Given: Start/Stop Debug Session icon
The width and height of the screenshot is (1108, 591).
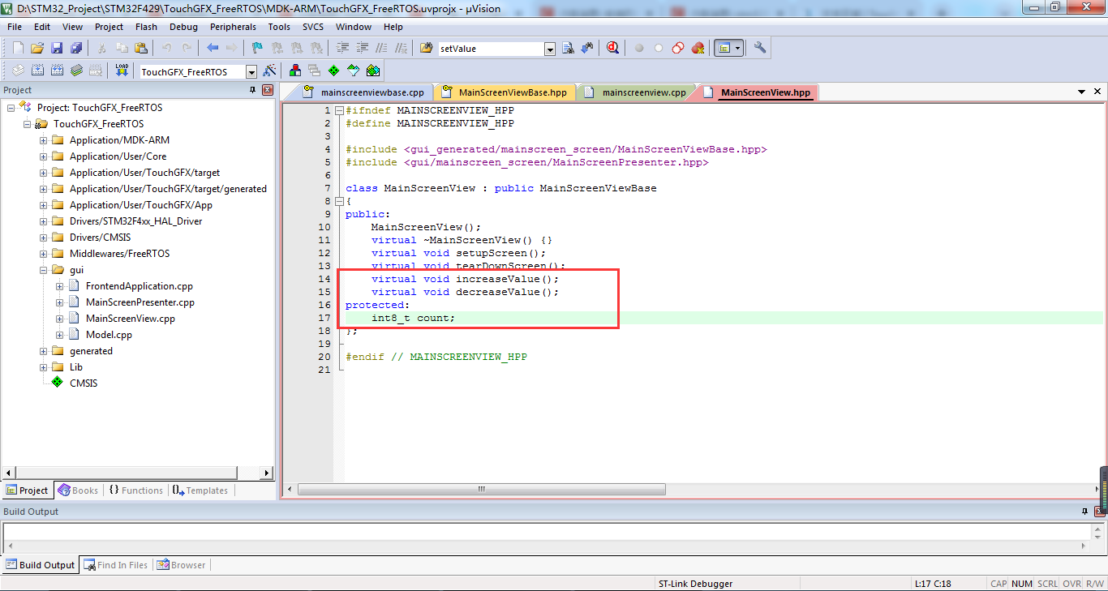Looking at the screenshot, I should 613,49.
